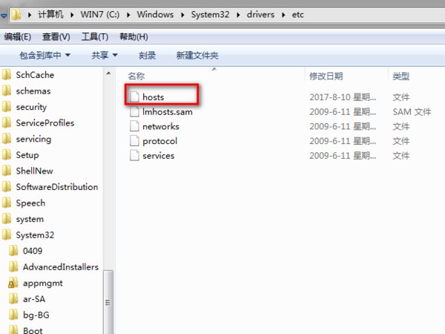Click the hosts file icon

coord(134,96)
